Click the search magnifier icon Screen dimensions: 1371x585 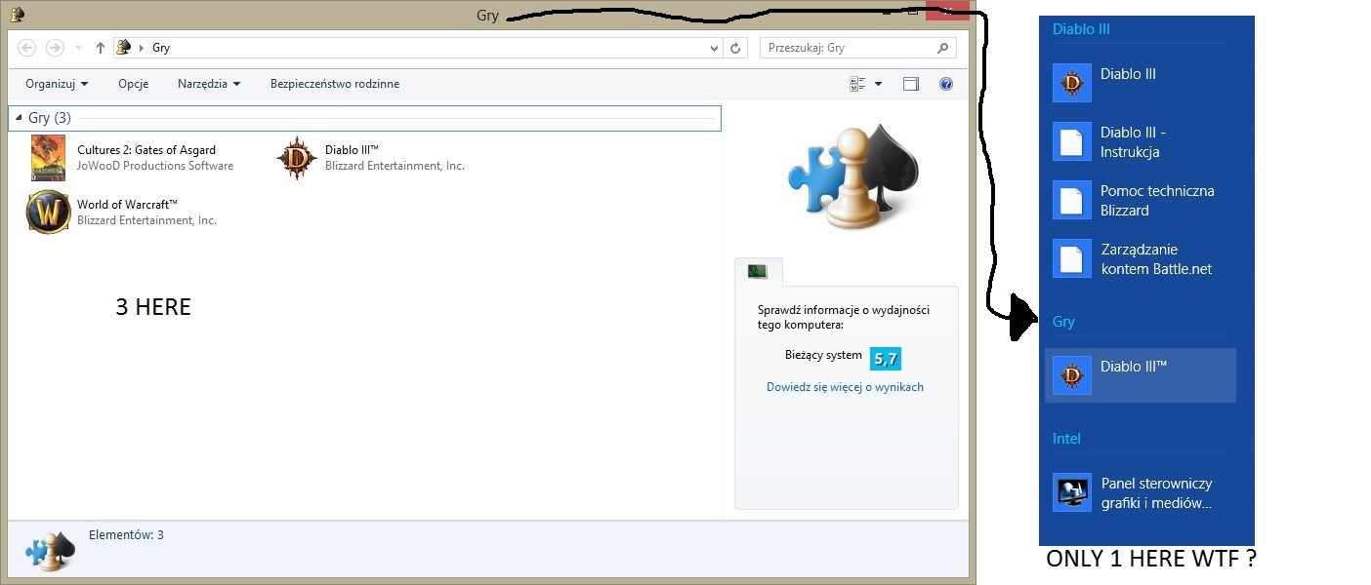[942, 48]
